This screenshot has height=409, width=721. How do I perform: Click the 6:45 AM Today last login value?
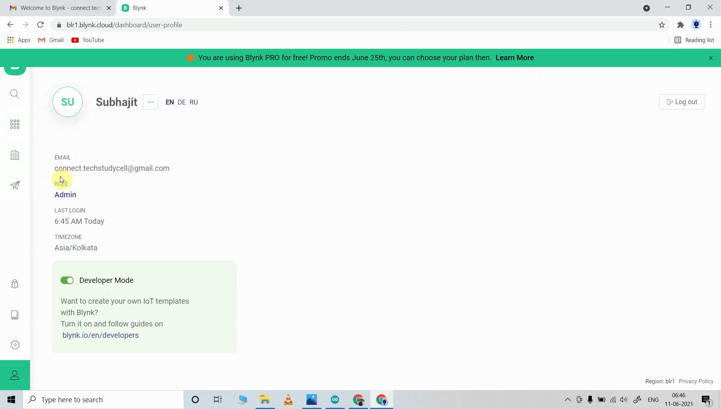[x=79, y=221]
